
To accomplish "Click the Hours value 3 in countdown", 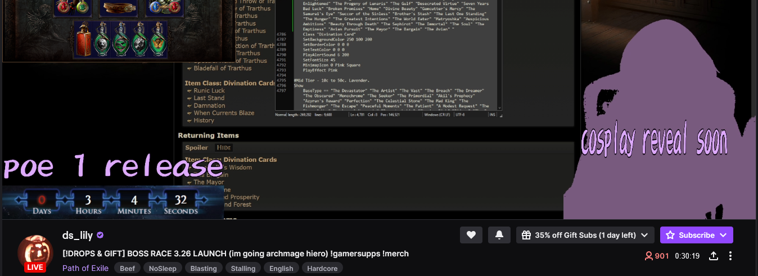I will (88, 200).
